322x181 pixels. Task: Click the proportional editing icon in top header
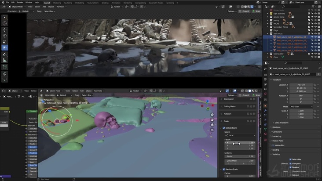click(x=142, y=7)
